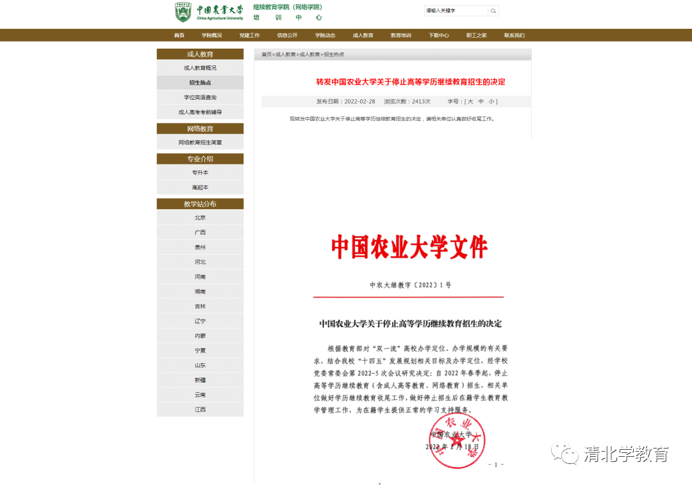Select 成人教育概况 in the sidebar
This screenshot has height=485, width=692.
pos(200,68)
